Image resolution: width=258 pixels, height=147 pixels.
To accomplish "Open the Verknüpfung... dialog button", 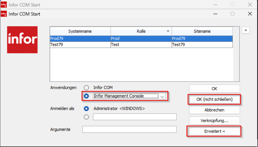I will click(214, 121).
